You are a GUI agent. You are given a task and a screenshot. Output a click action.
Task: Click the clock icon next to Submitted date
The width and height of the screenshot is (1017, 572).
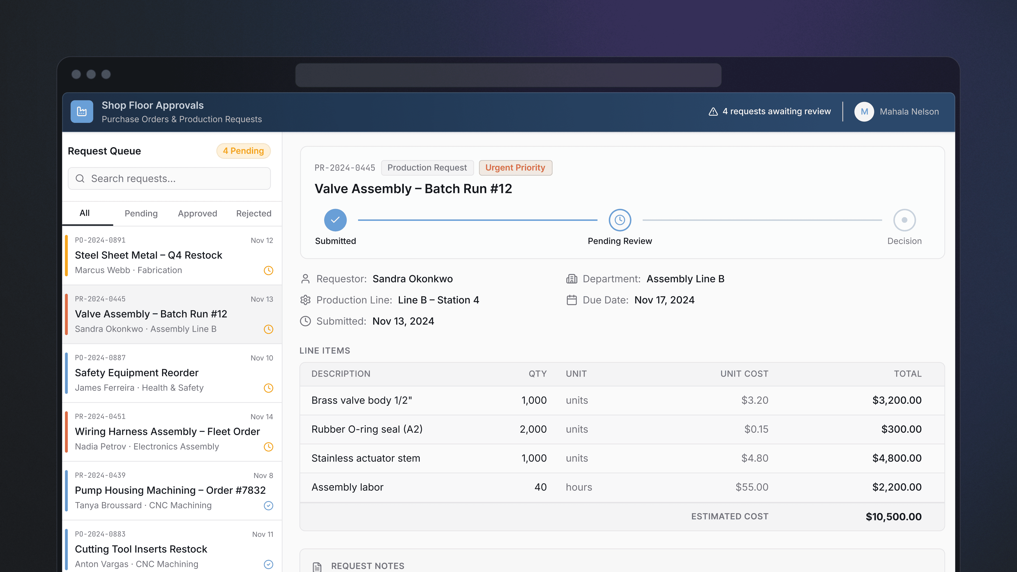point(305,321)
